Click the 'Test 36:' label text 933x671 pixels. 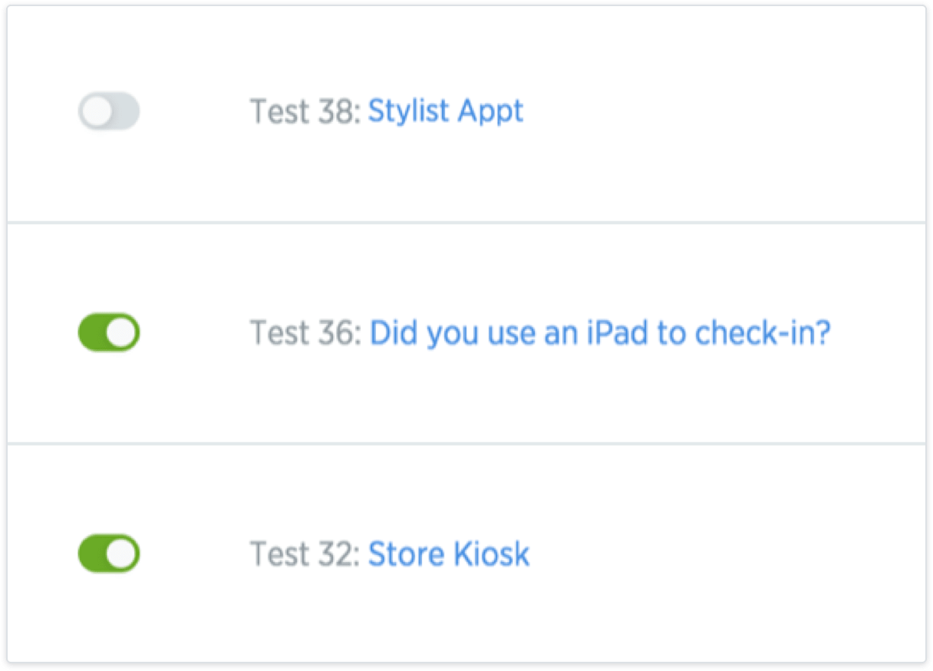[x=305, y=333]
